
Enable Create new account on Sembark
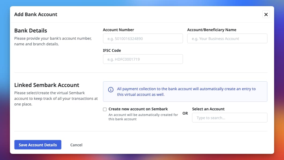[105, 109]
